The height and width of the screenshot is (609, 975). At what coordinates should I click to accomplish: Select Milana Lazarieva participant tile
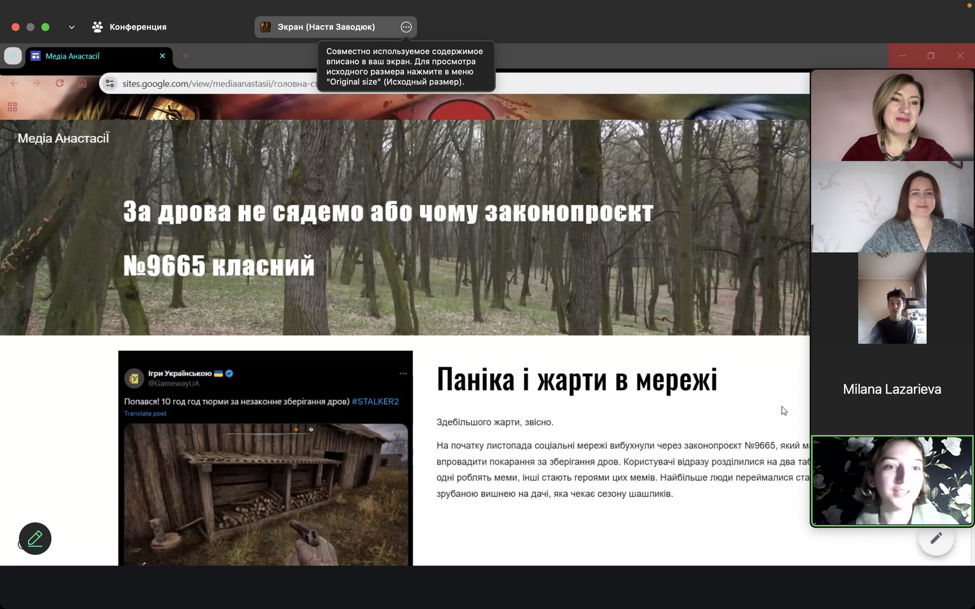(x=891, y=389)
